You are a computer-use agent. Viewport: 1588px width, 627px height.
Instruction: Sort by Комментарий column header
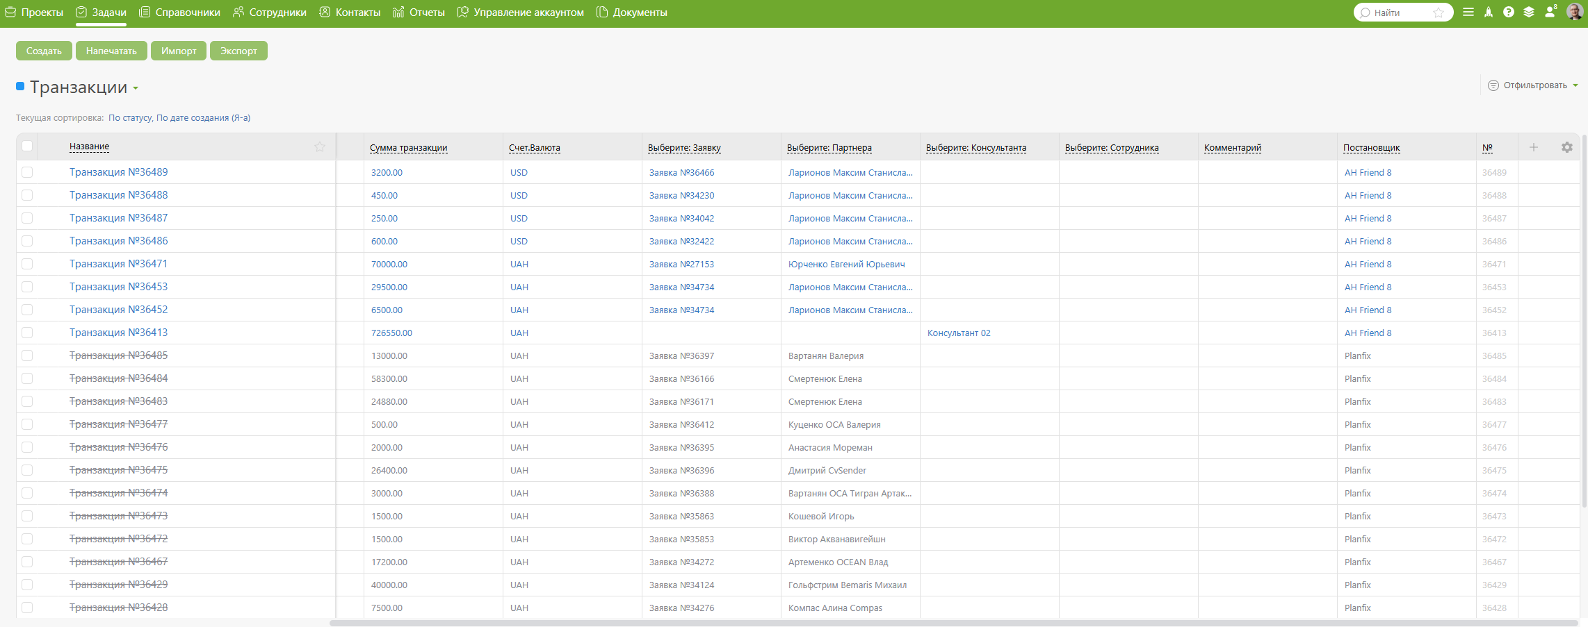(1232, 147)
